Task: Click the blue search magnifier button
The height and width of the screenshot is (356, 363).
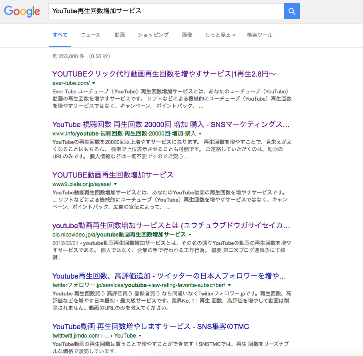Action: 292,11
